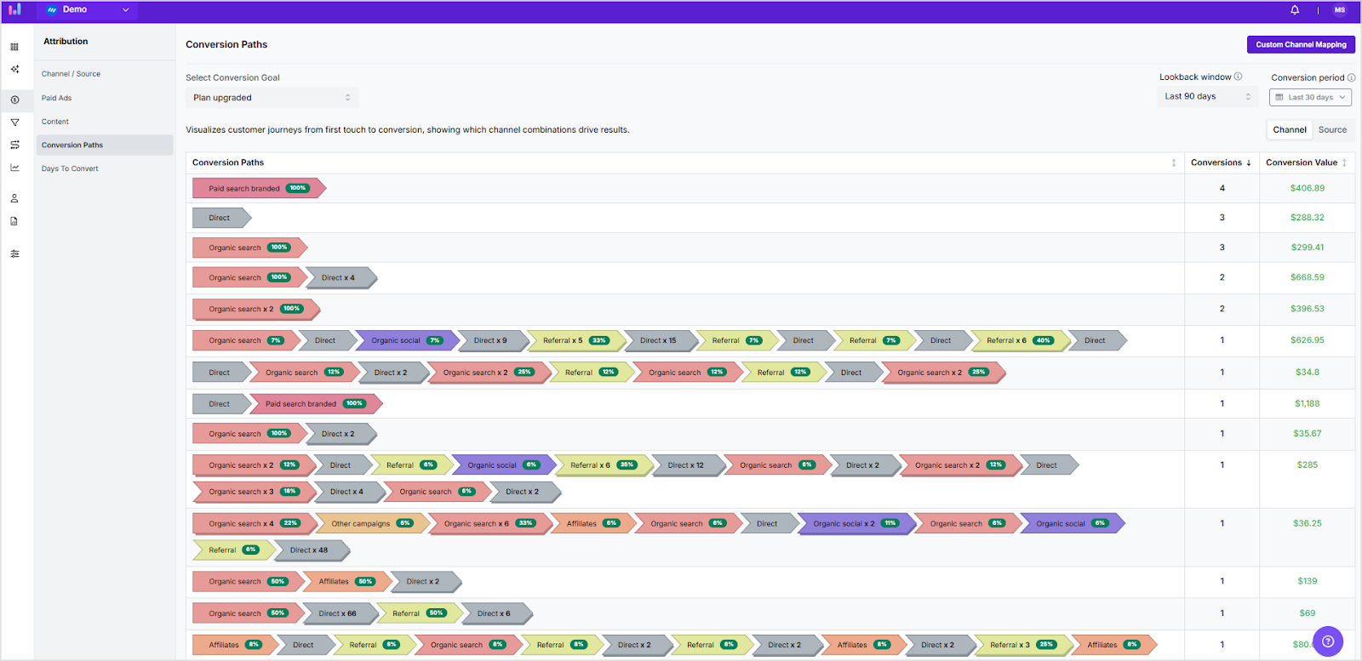The height and width of the screenshot is (661, 1362).
Task: Click the $406.89 conversion value
Action: (x=1308, y=188)
